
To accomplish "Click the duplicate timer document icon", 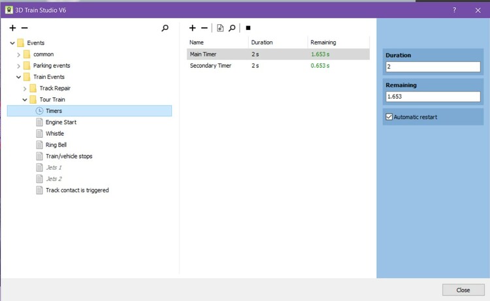I will click(x=220, y=28).
